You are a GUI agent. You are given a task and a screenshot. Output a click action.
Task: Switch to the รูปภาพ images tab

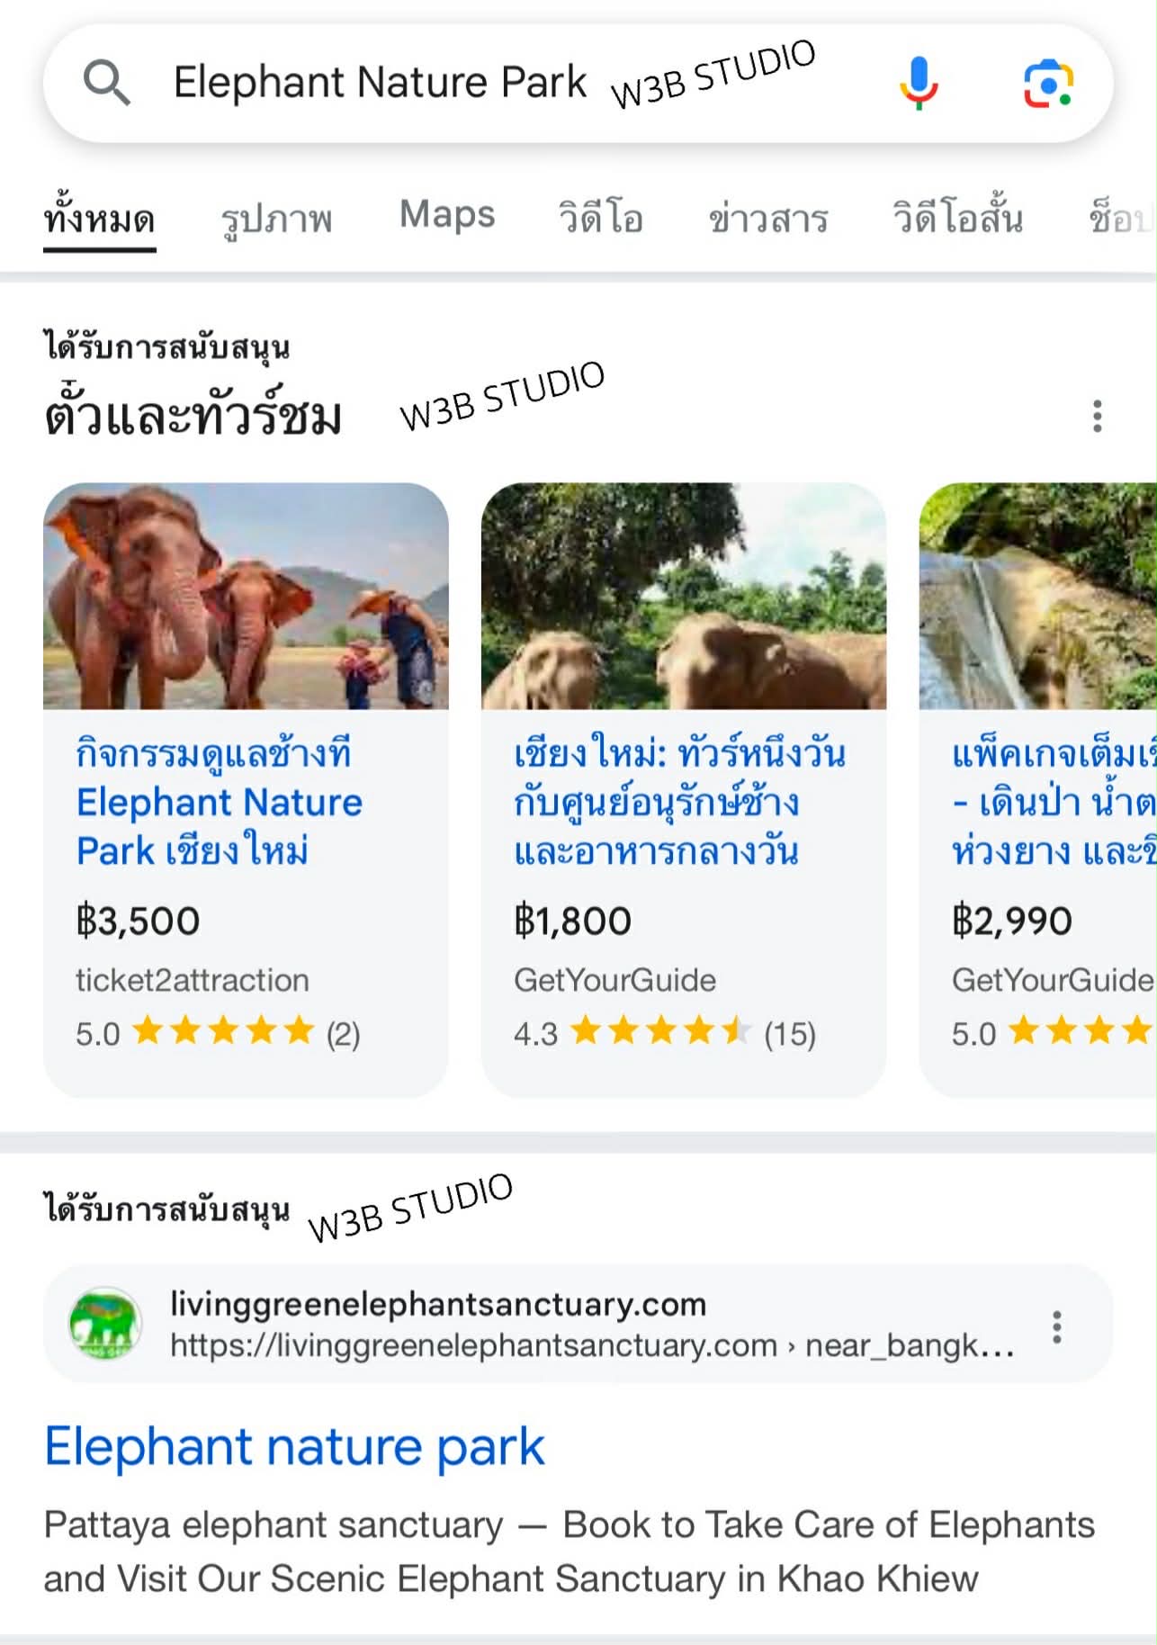click(276, 219)
